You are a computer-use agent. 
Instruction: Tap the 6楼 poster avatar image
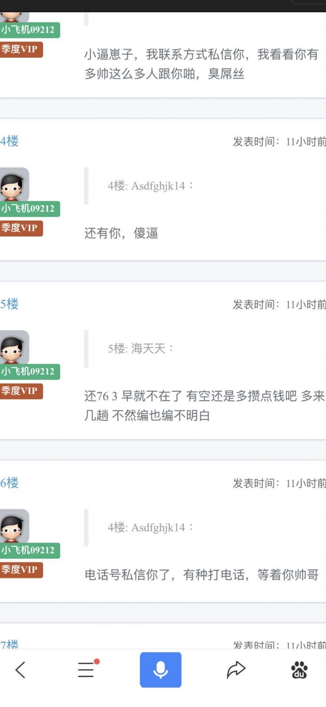(x=14, y=526)
